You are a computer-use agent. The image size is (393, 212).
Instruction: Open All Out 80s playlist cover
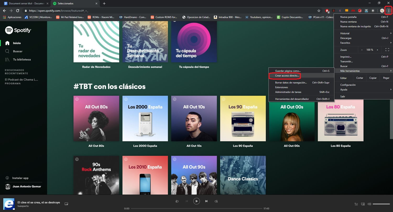pyautogui.click(x=96, y=119)
